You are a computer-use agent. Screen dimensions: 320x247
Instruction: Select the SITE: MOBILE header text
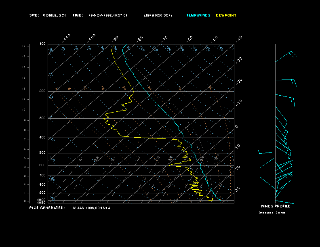pyautogui.click(x=47, y=15)
